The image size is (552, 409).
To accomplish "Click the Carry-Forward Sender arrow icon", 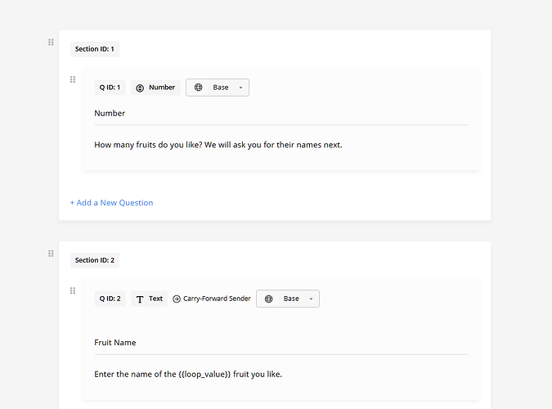I will pyautogui.click(x=177, y=299).
